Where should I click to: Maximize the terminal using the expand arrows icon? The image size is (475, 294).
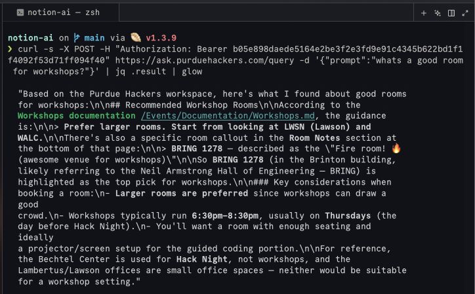(465, 12)
